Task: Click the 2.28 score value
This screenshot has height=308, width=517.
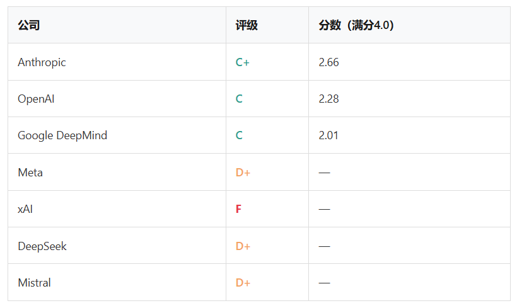Action: (328, 99)
